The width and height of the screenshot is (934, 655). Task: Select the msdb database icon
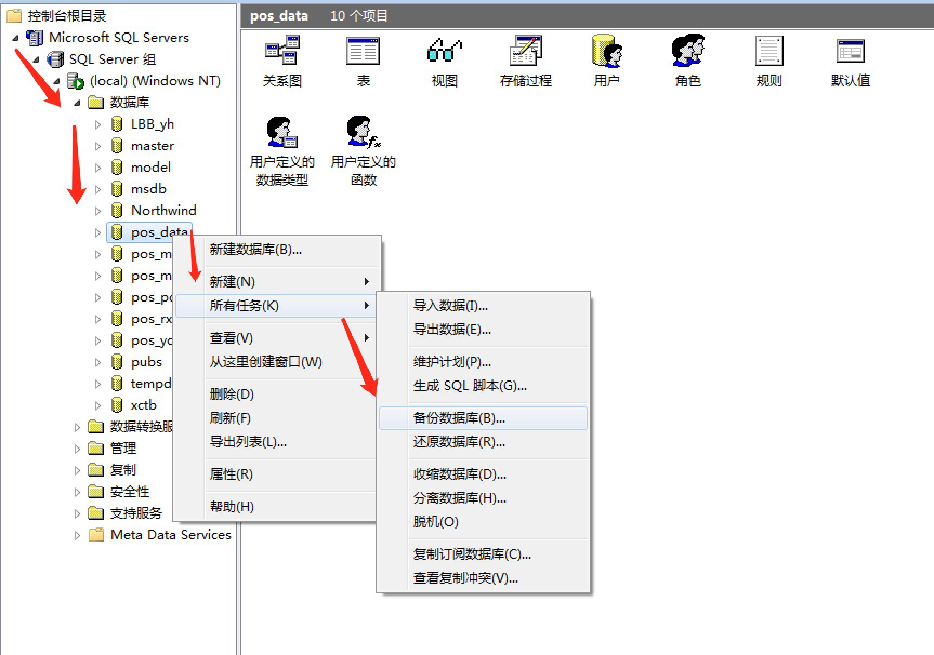point(117,189)
